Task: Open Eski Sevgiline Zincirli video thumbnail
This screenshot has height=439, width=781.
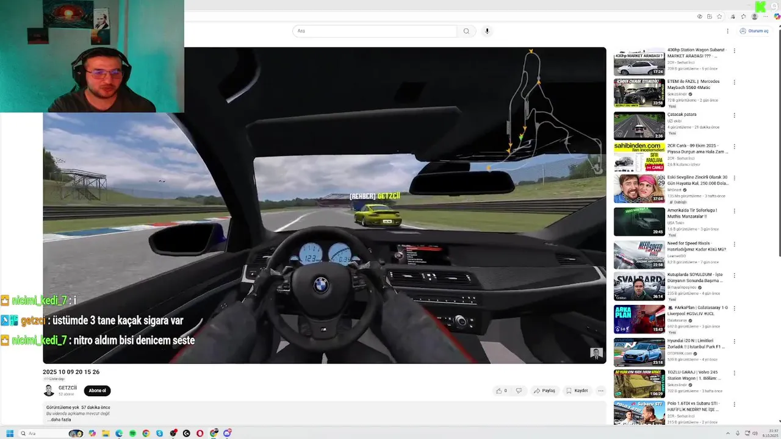Action: pyautogui.click(x=639, y=190)
